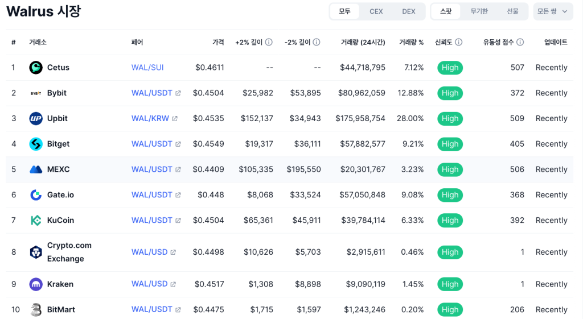Click the Gate.io exchange logo
583x319 pixels.
click(x=36, y=195)
